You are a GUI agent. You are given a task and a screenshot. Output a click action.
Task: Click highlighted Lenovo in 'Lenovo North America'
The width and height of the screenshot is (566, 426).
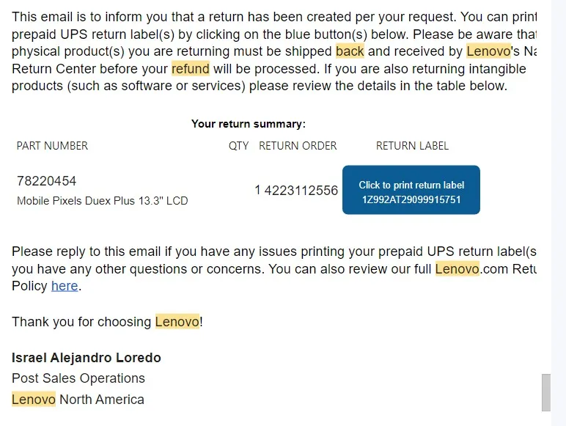coord(34,400)
